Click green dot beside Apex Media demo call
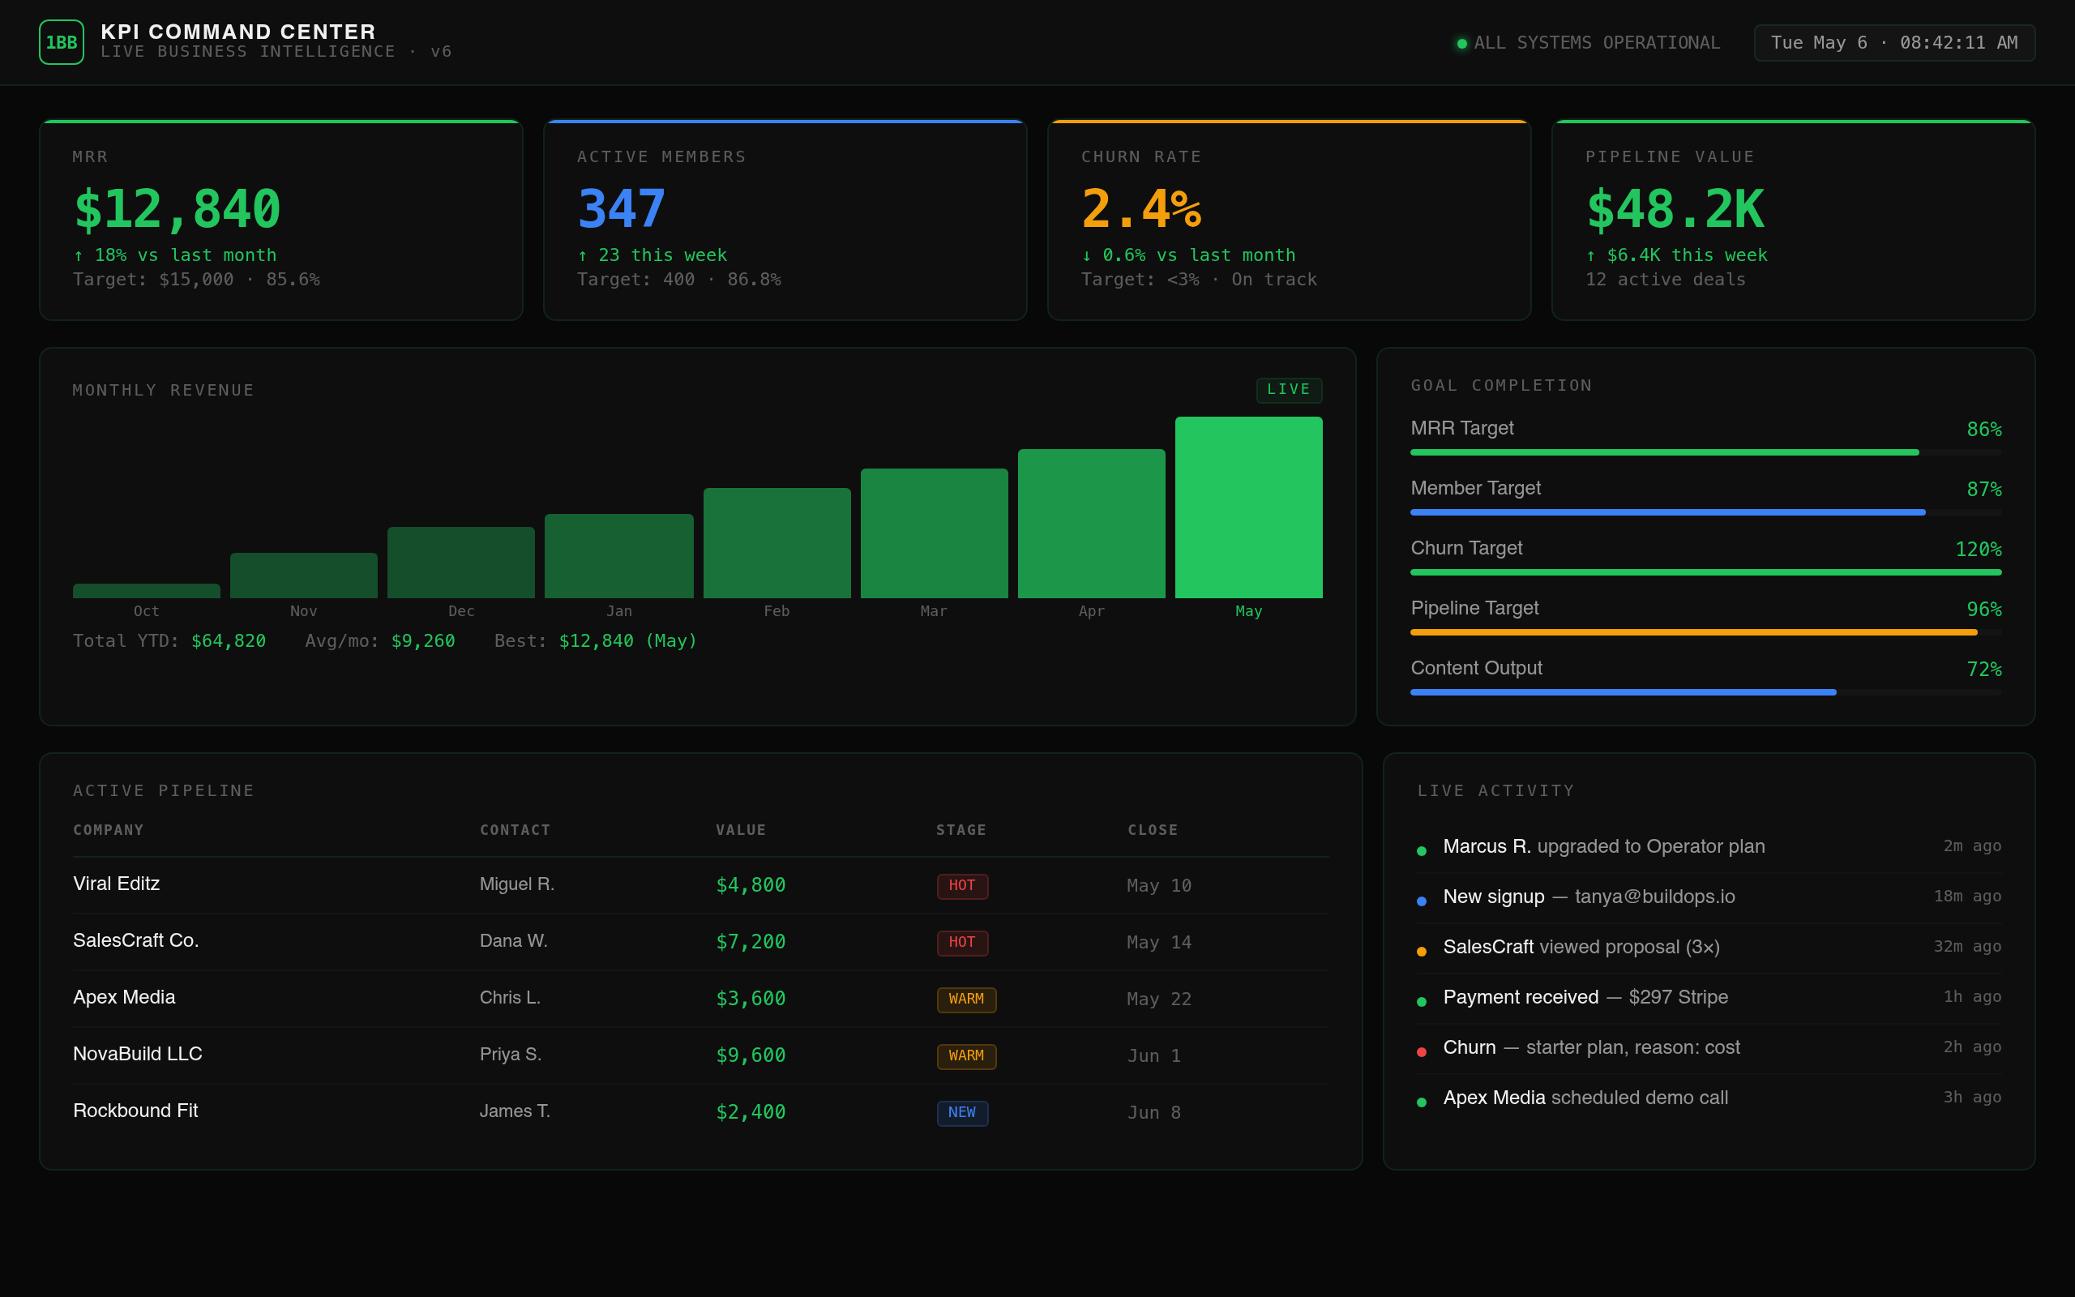2075x1297 pixels. pyautogui.click(x=1422, y=1102)
